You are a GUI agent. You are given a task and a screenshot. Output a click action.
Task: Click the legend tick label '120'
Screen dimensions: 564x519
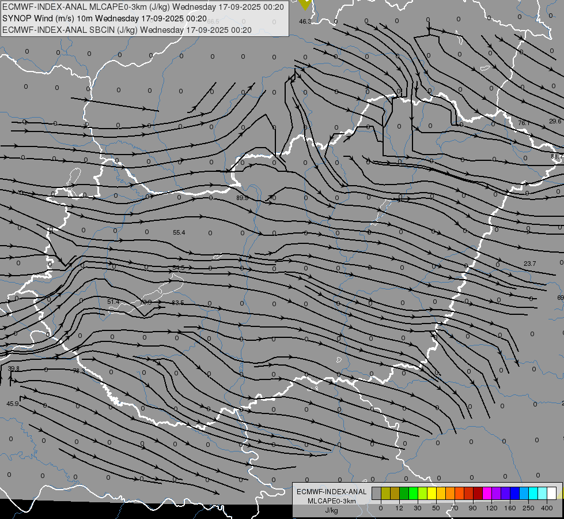pos(491,508)
